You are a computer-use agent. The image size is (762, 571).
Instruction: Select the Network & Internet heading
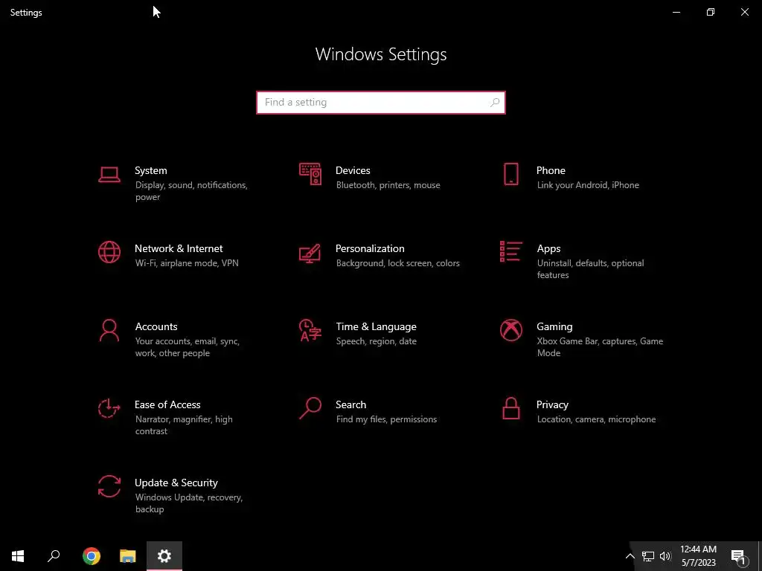tap(179, 248)
